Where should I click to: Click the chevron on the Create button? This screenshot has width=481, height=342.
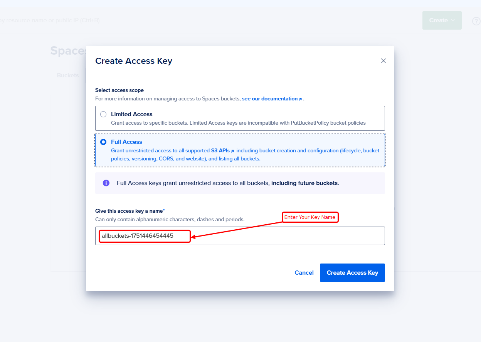[453, 20]
